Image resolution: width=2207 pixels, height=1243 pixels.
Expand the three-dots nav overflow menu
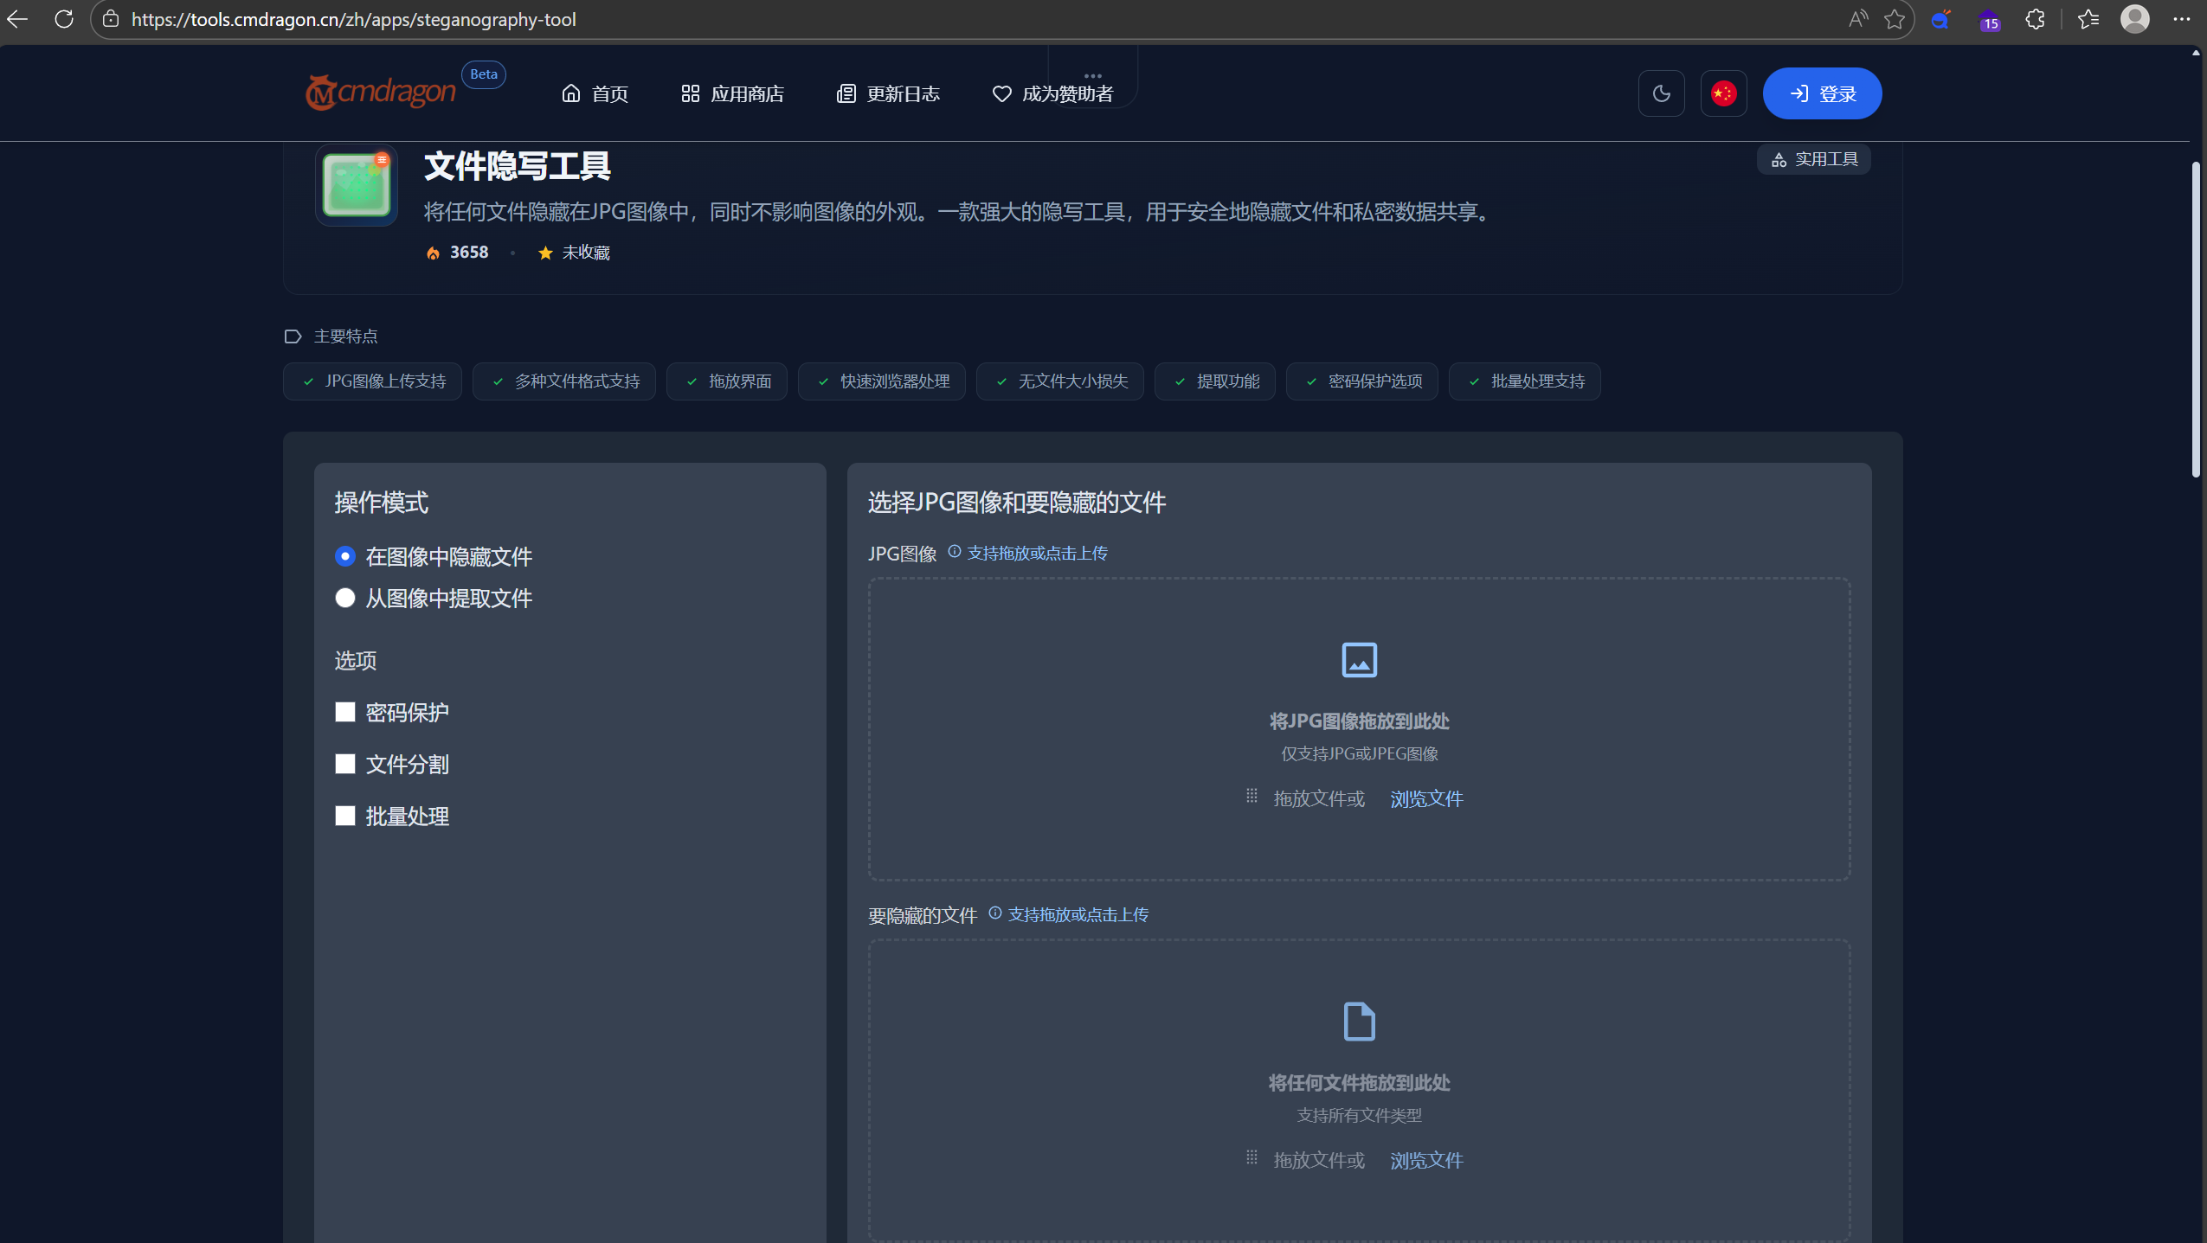(1092, 76)
